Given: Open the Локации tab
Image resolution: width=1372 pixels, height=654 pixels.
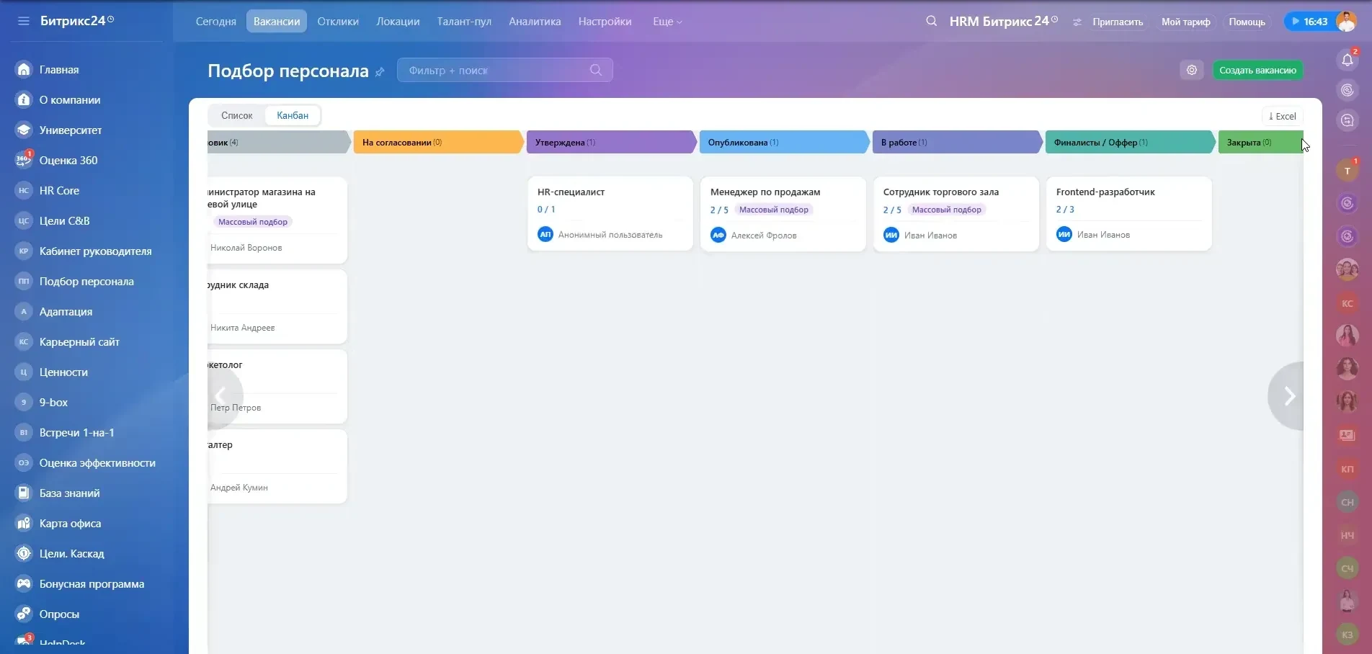Looking at the screenshot, I should [398, 22].
